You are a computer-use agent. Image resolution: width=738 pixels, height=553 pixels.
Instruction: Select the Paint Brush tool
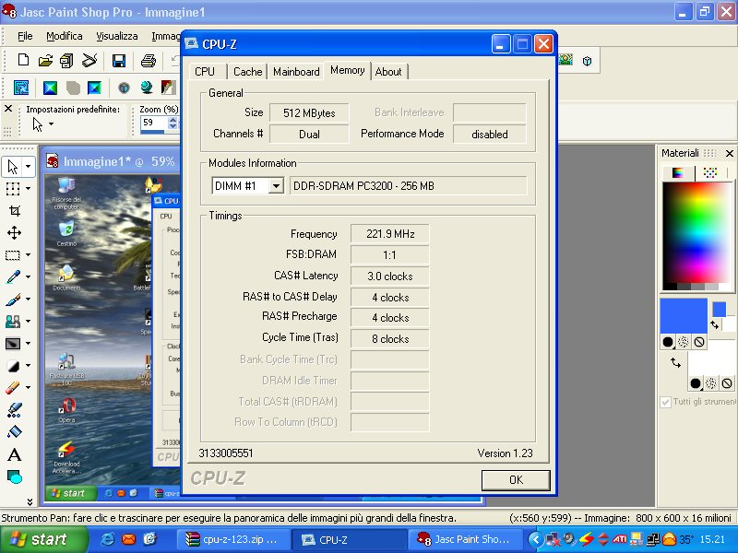tap(13, 299)
